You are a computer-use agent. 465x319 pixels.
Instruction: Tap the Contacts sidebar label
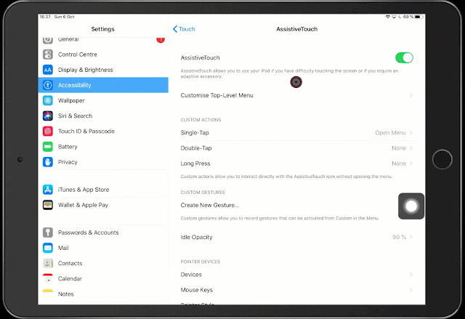coord(70,263)
